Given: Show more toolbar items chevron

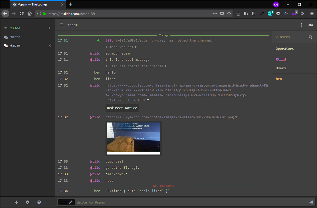Looking at the screenshot, I should tap(302, 14).
